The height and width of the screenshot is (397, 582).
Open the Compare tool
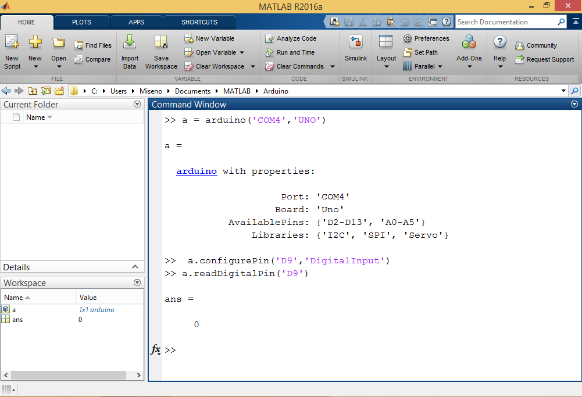(x=92, y=59)
